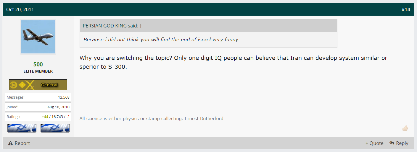Click the Report warning triangle icon

coord(11,143)
